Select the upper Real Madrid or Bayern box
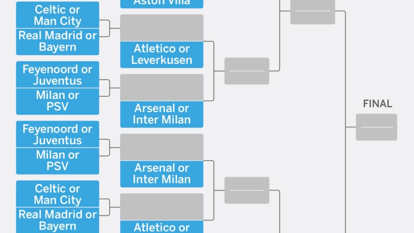The width and height of the screenshot is (414, 233). click(x=58, y=41)
